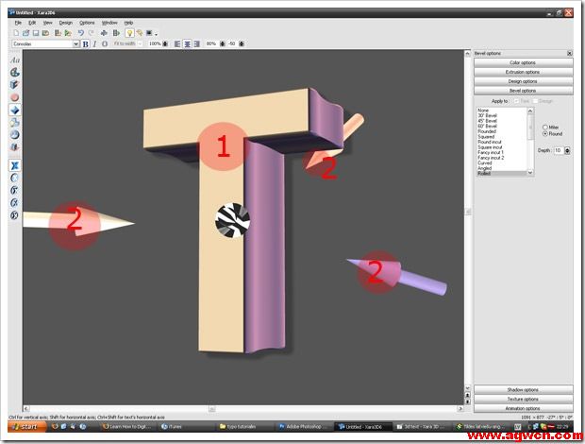Viewport: 585px width, 444px height.
Task: Click the Color options button
Action: [523, 62]
